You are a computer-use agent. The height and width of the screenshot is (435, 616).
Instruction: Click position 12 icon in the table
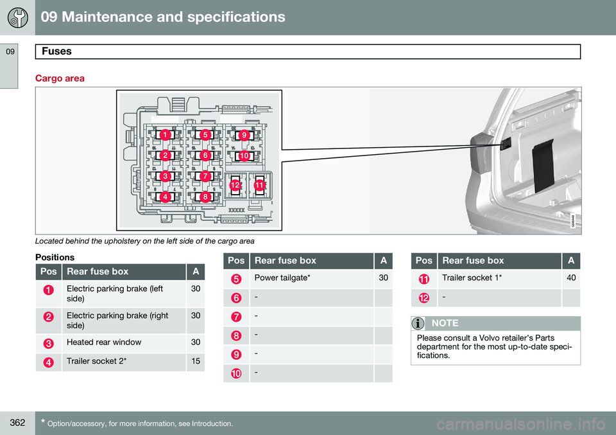[424, 297]
